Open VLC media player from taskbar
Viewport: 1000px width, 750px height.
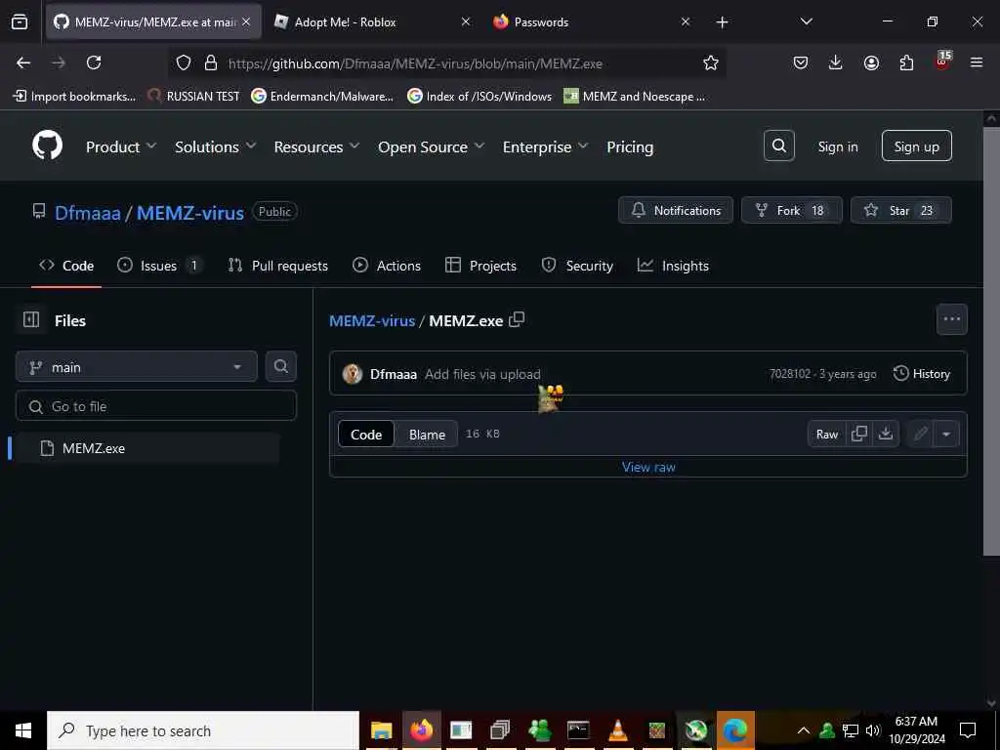coord(617,730)
